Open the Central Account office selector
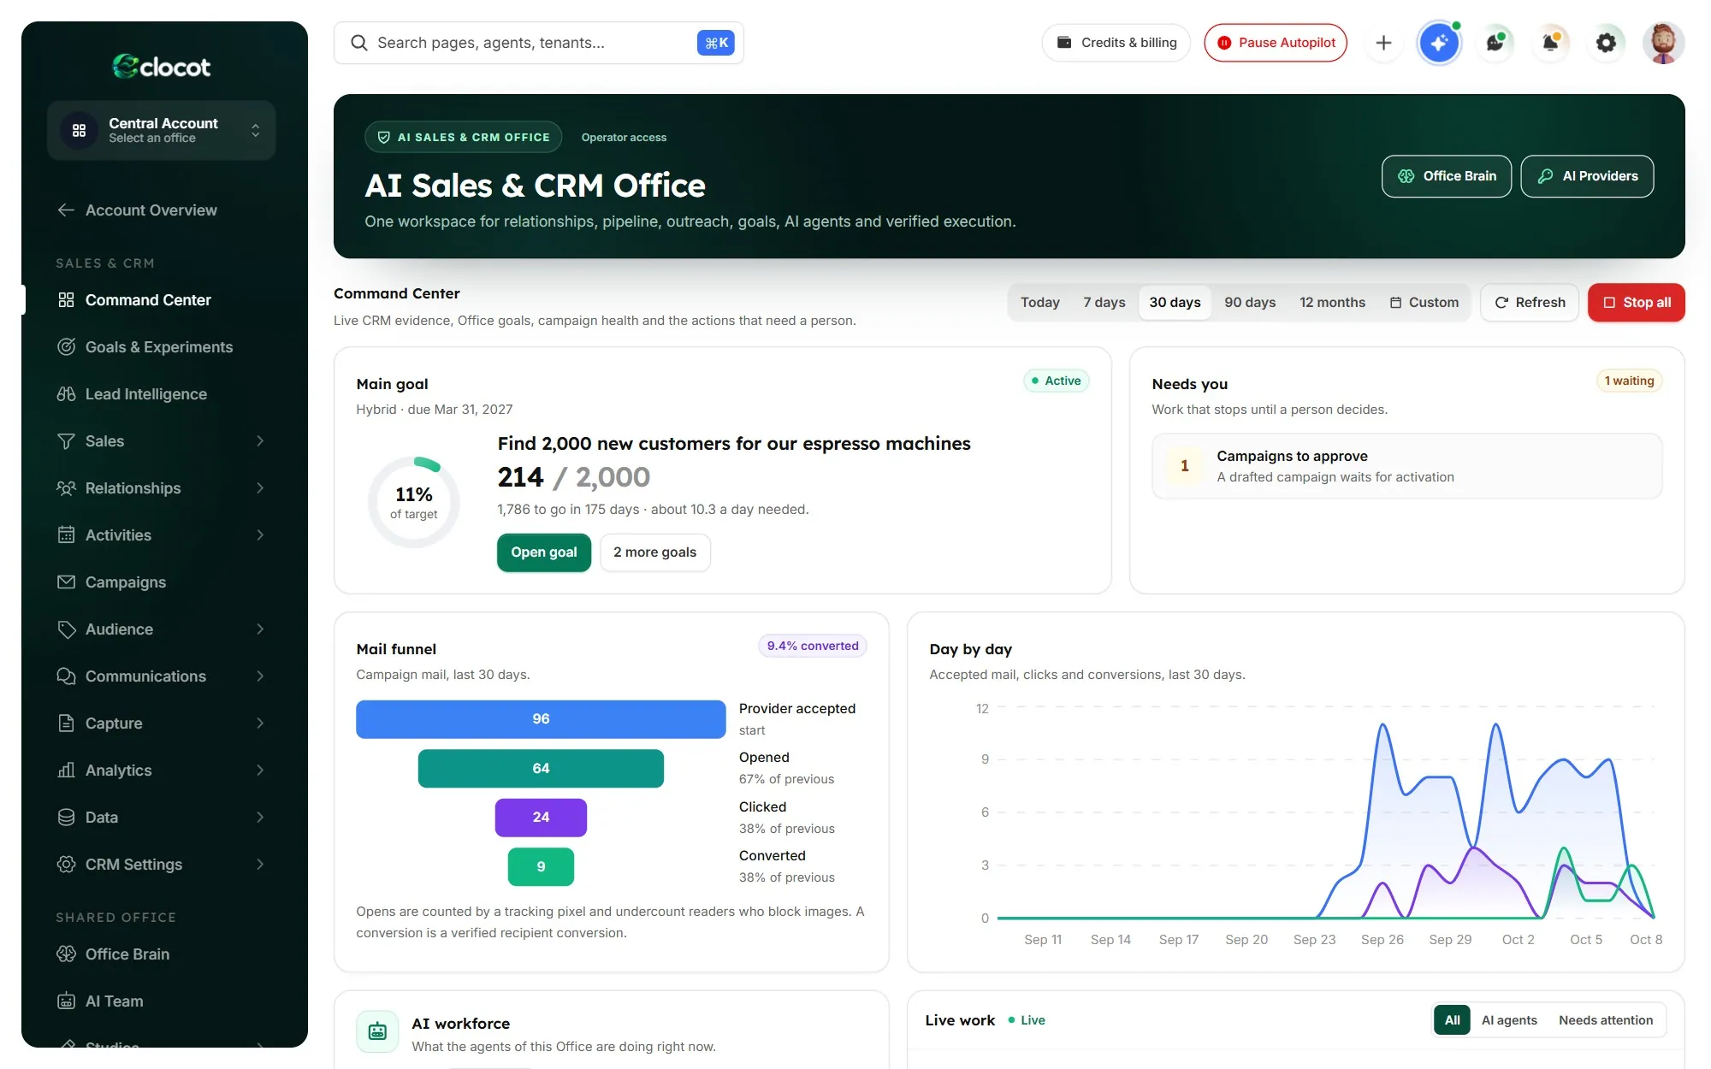This screenshot has width=1711, height=1069. 162,130
